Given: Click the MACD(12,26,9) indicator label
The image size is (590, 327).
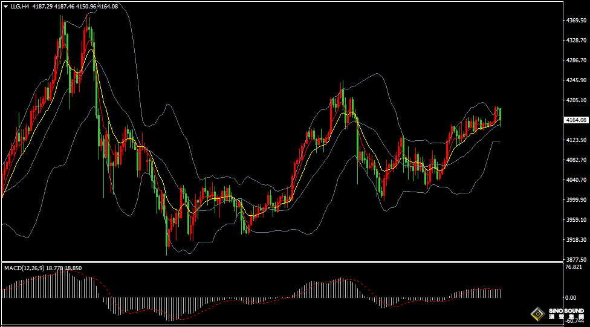Looking at the screenshot, I should point(23,268).
